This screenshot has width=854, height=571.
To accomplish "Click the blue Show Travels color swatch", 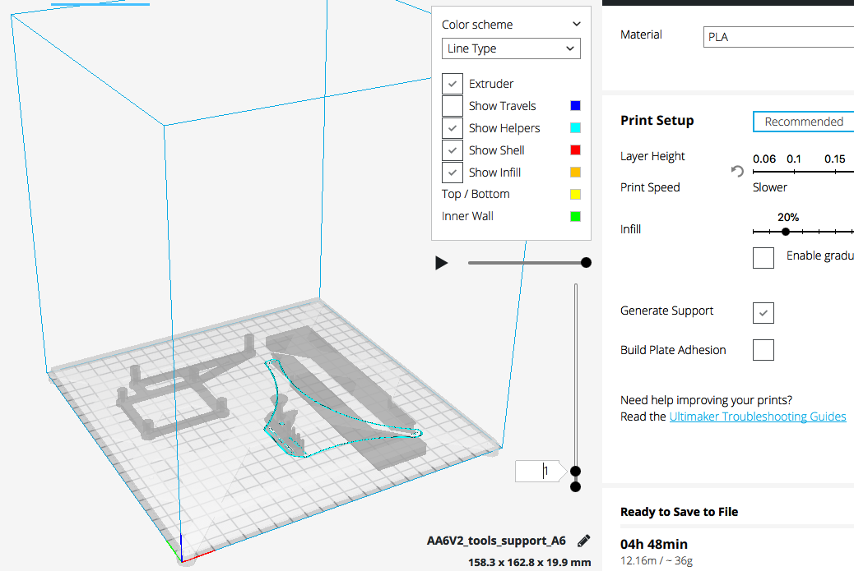I will click(575, 106).
